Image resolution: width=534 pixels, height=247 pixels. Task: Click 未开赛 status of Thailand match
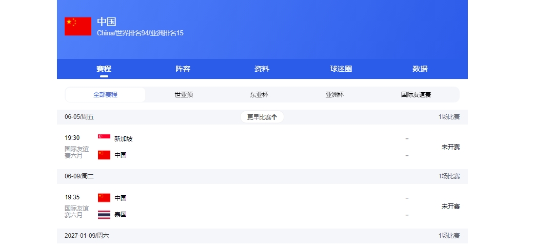[450, 207]
